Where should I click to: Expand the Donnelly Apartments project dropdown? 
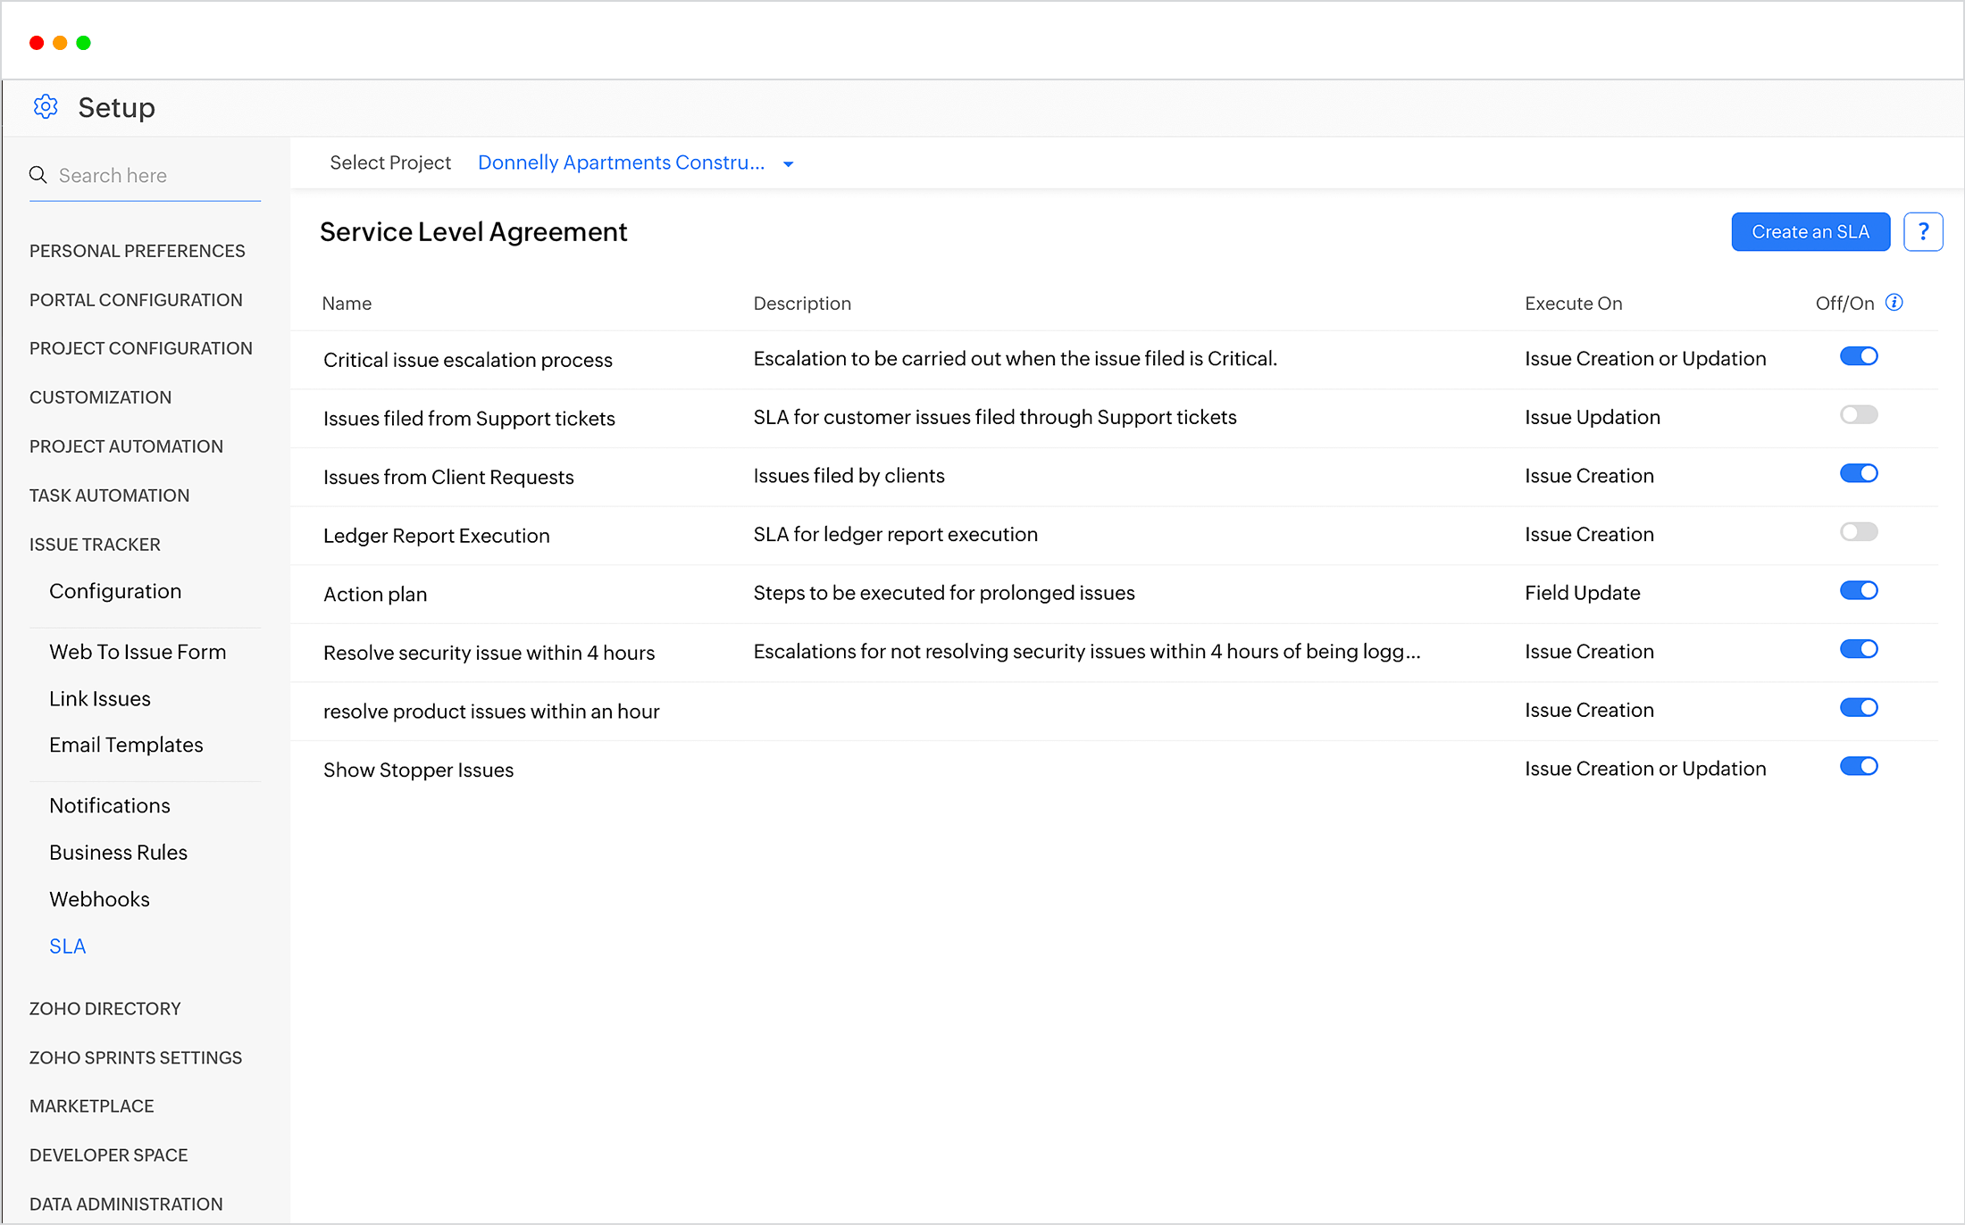coord(789,162)
